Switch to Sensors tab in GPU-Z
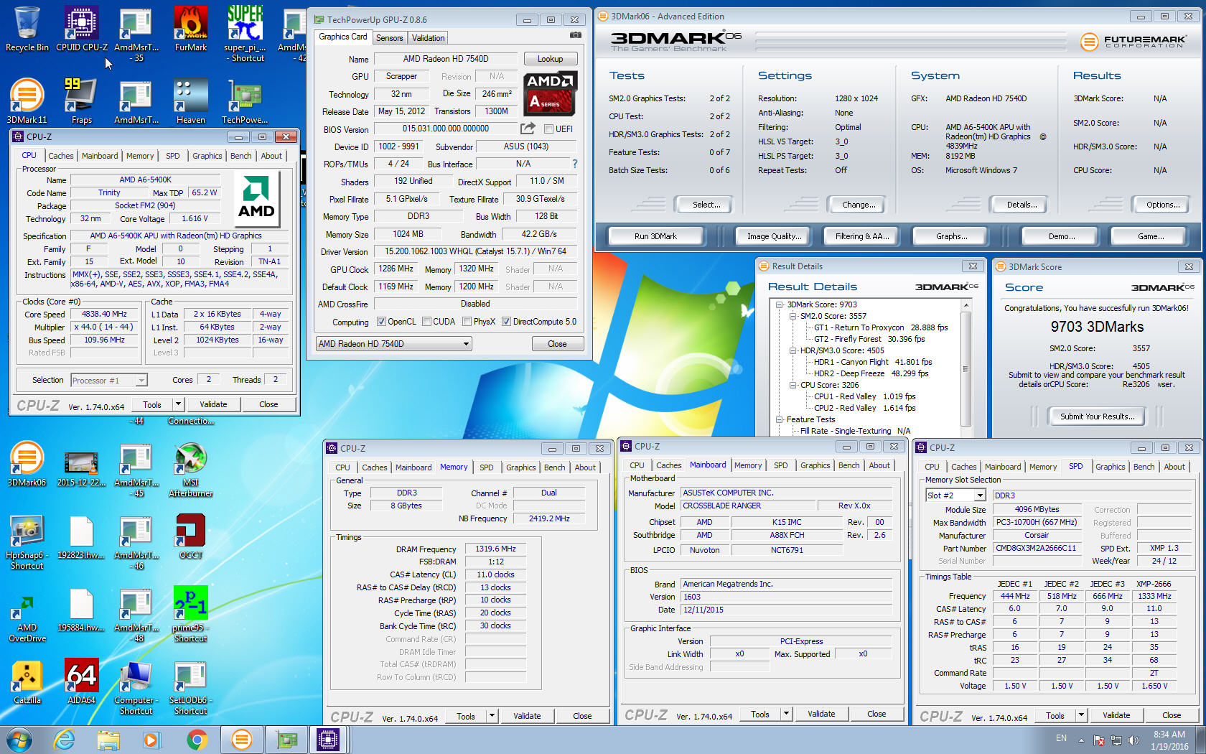Image resolution: width=1206 pixels, height=754 pixels. pyautogui.click(x=390, y=38)
